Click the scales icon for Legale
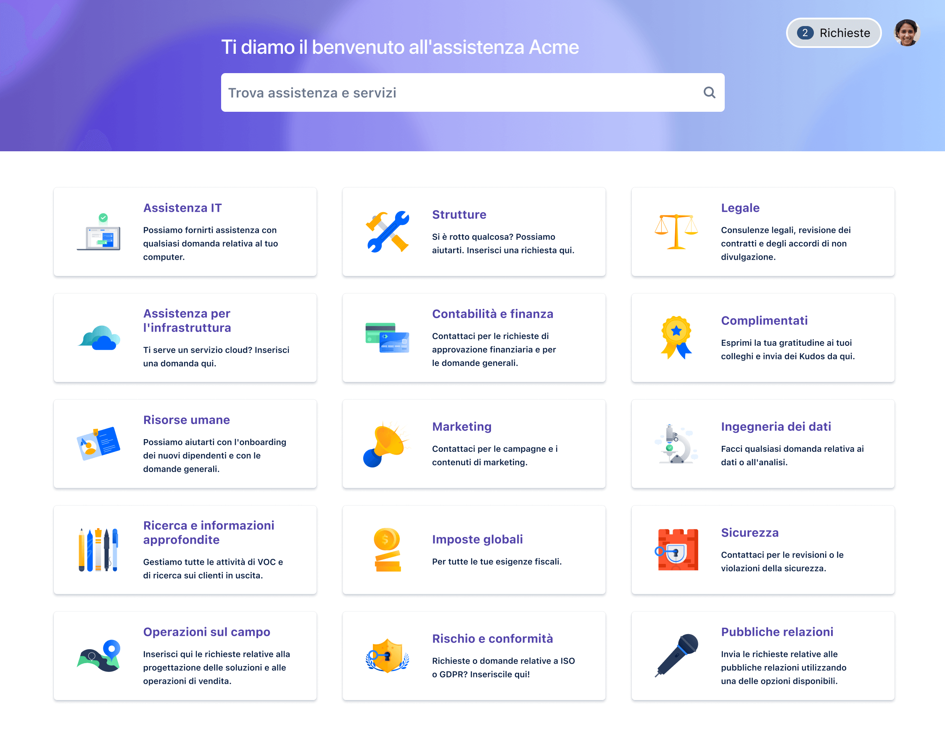 coord(676,232)
